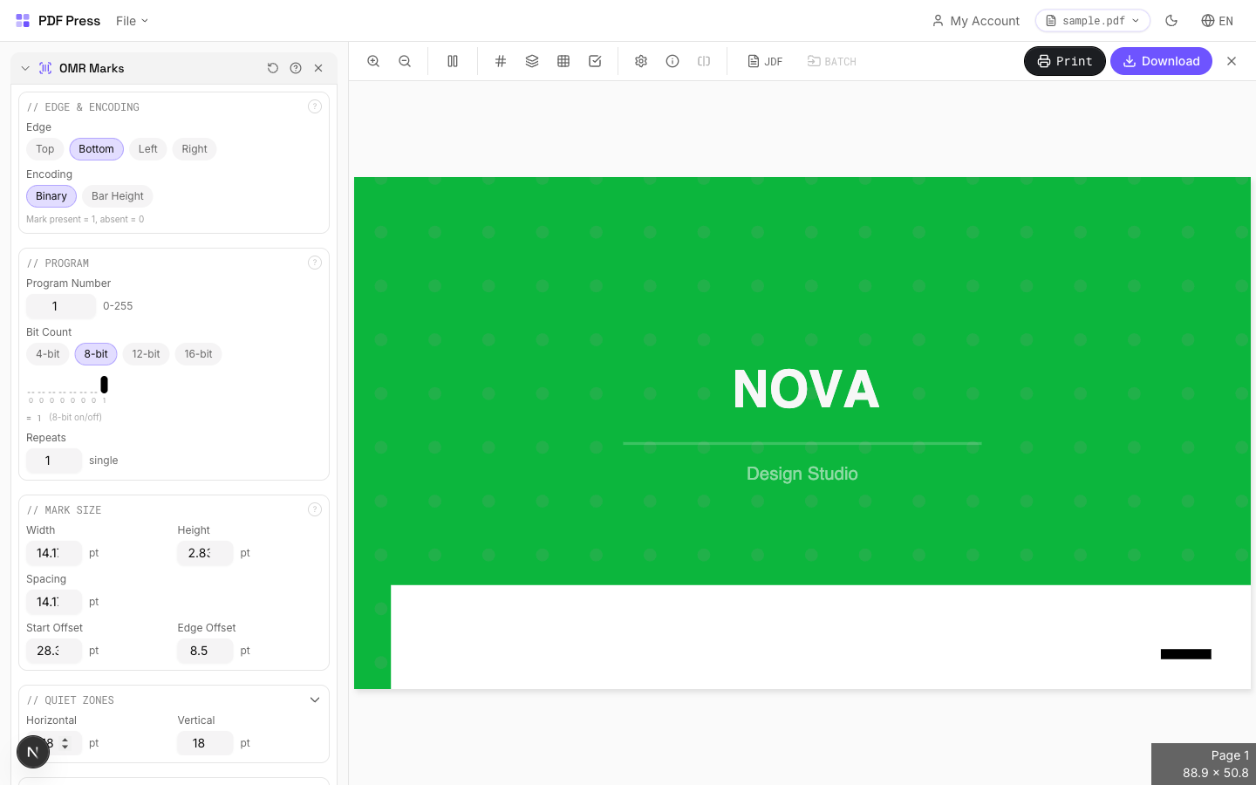Click the grid table icon in toolbar
This screenshot has height=785, width=1256.
pyautogui.click(x=563, y=61)
